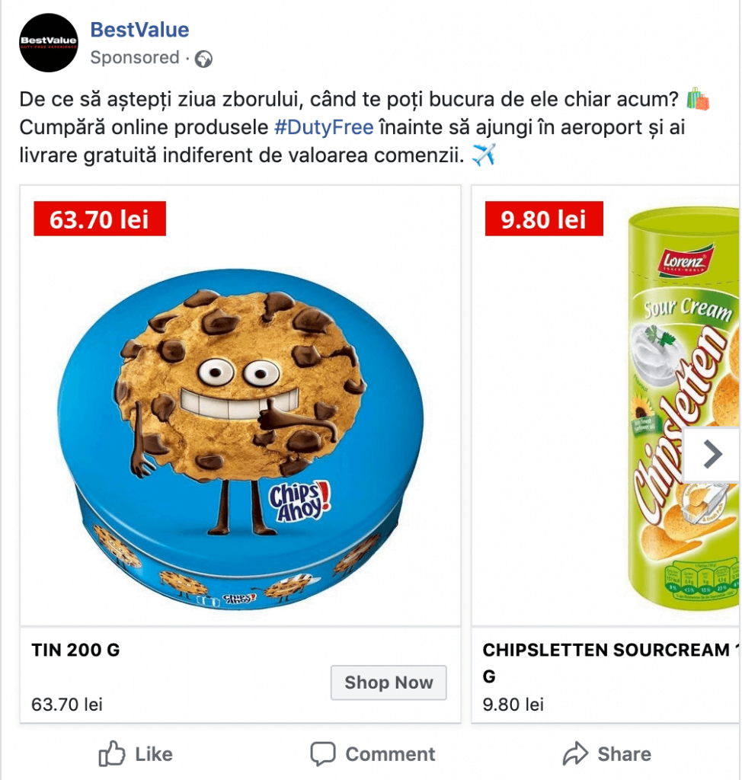The height and width of the screenshot is (780, 742).
Task: Click the Like button label
Action: [x=154, y=754]
